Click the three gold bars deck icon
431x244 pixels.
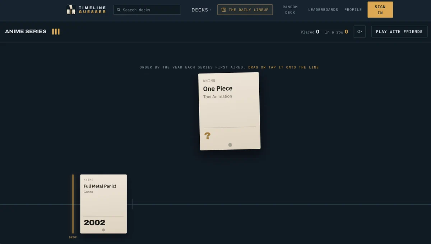coord(56,32)
